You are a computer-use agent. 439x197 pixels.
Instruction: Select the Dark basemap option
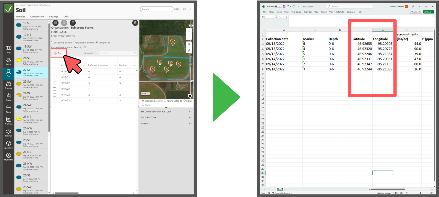(143, 105)
